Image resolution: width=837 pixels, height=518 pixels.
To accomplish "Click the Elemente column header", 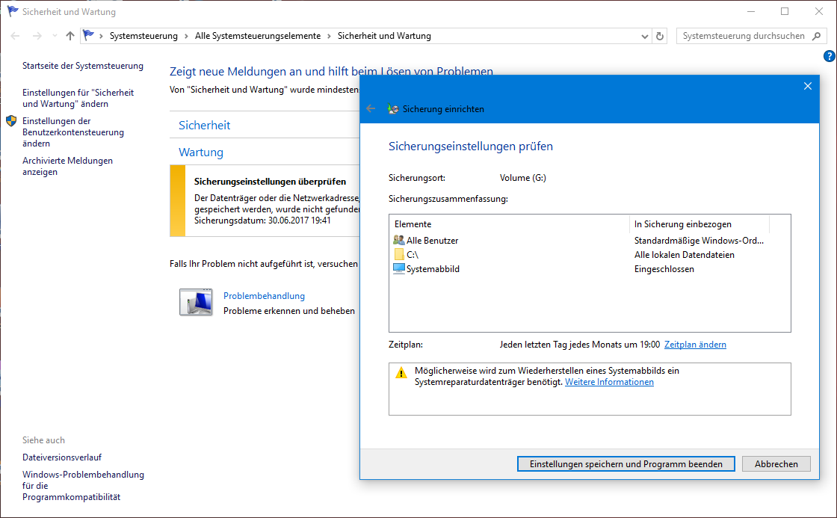I will pyautogui.click(x=510, y=224).
